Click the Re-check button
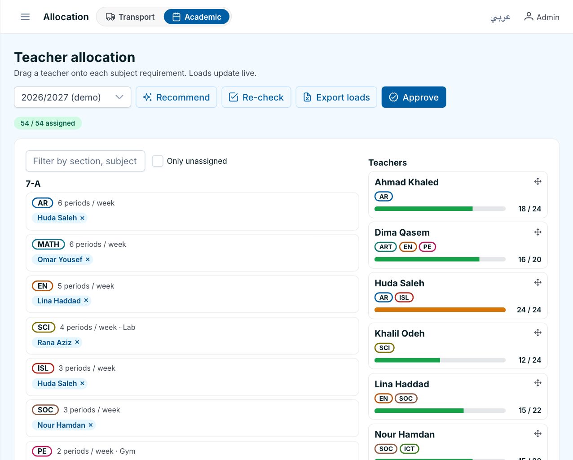This screenshot has height=460, width=573. [x=256, y=97]
